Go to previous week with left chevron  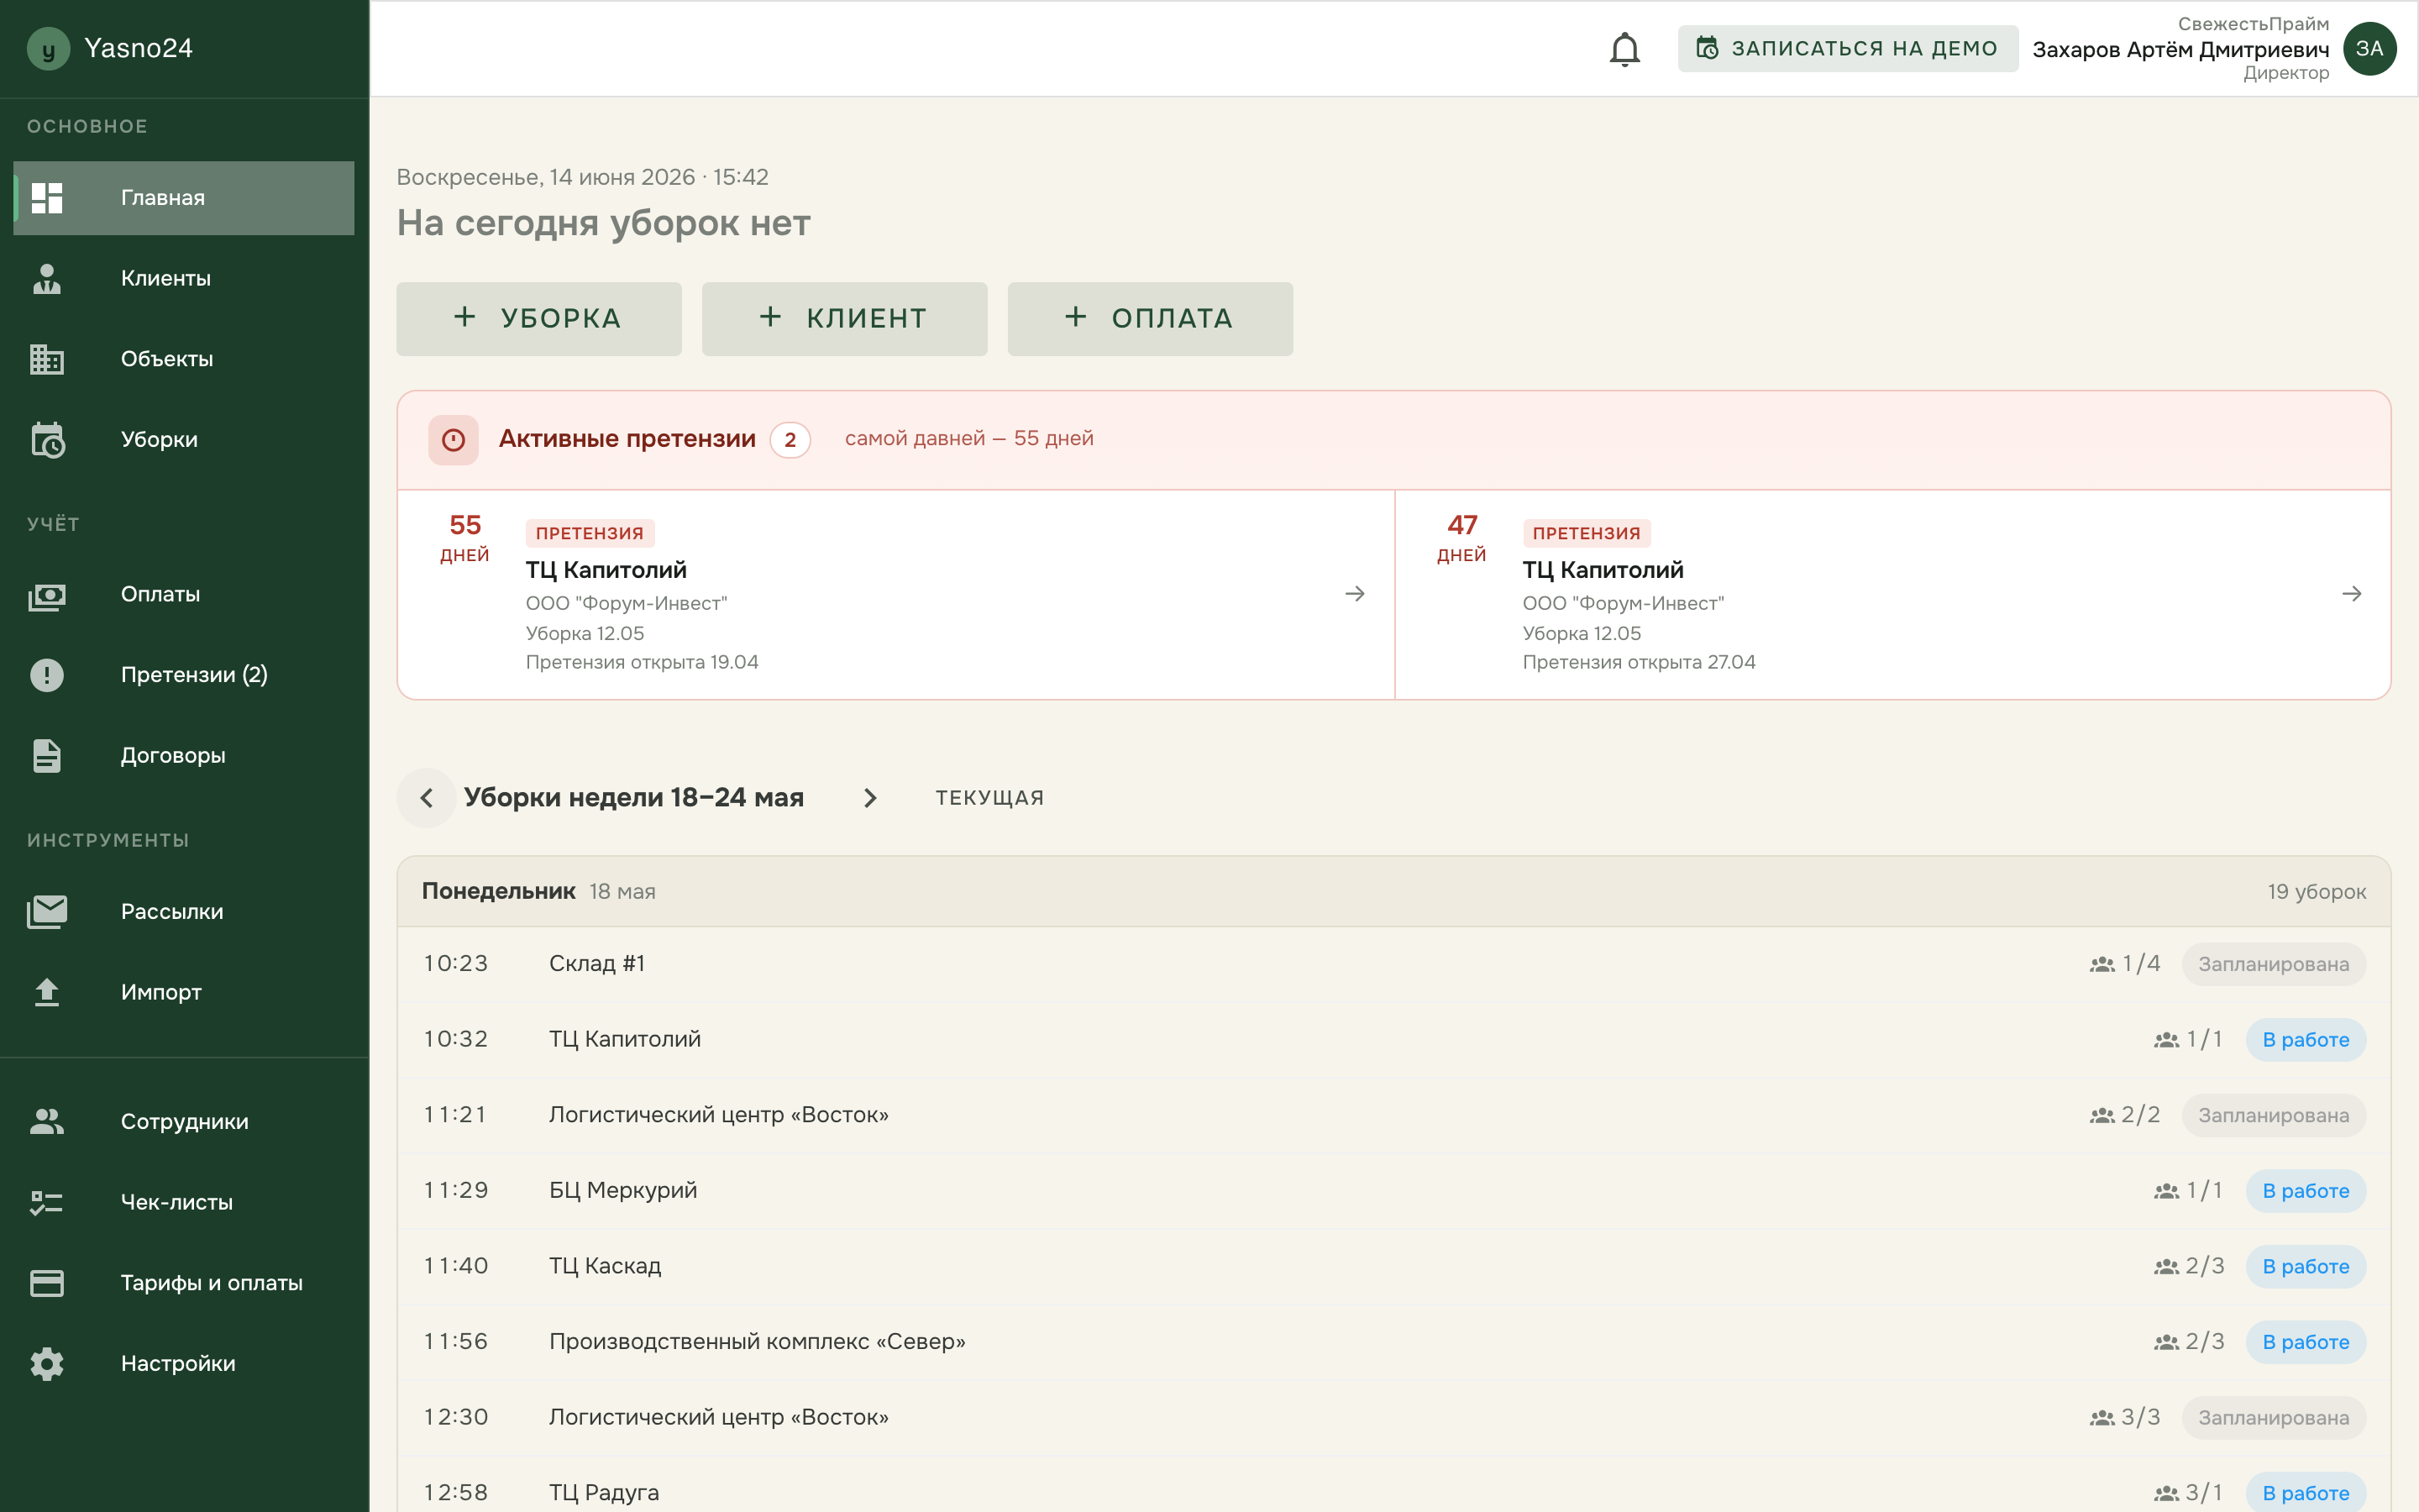point(427,798)
